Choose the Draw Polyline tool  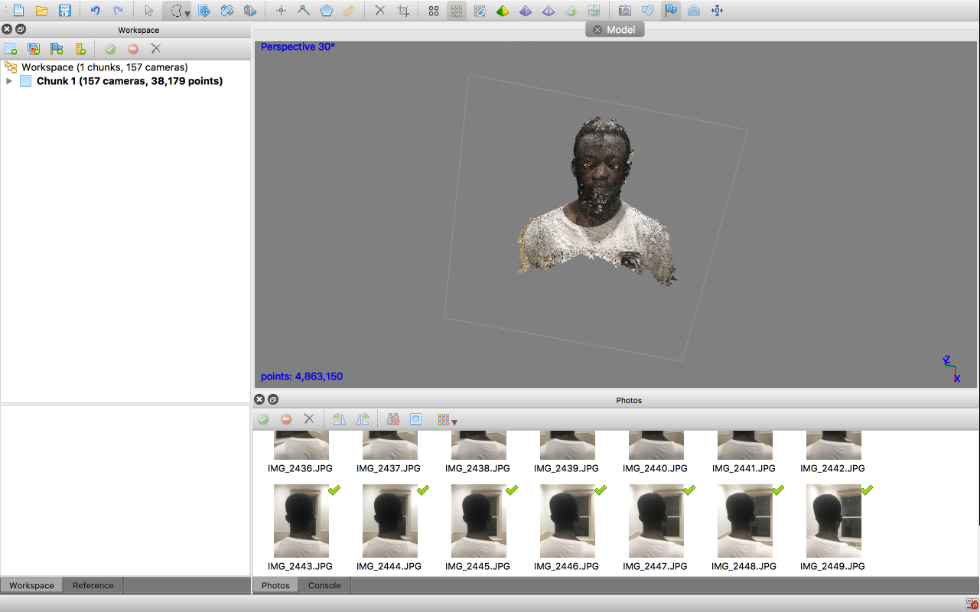click(x=304, y=11)
